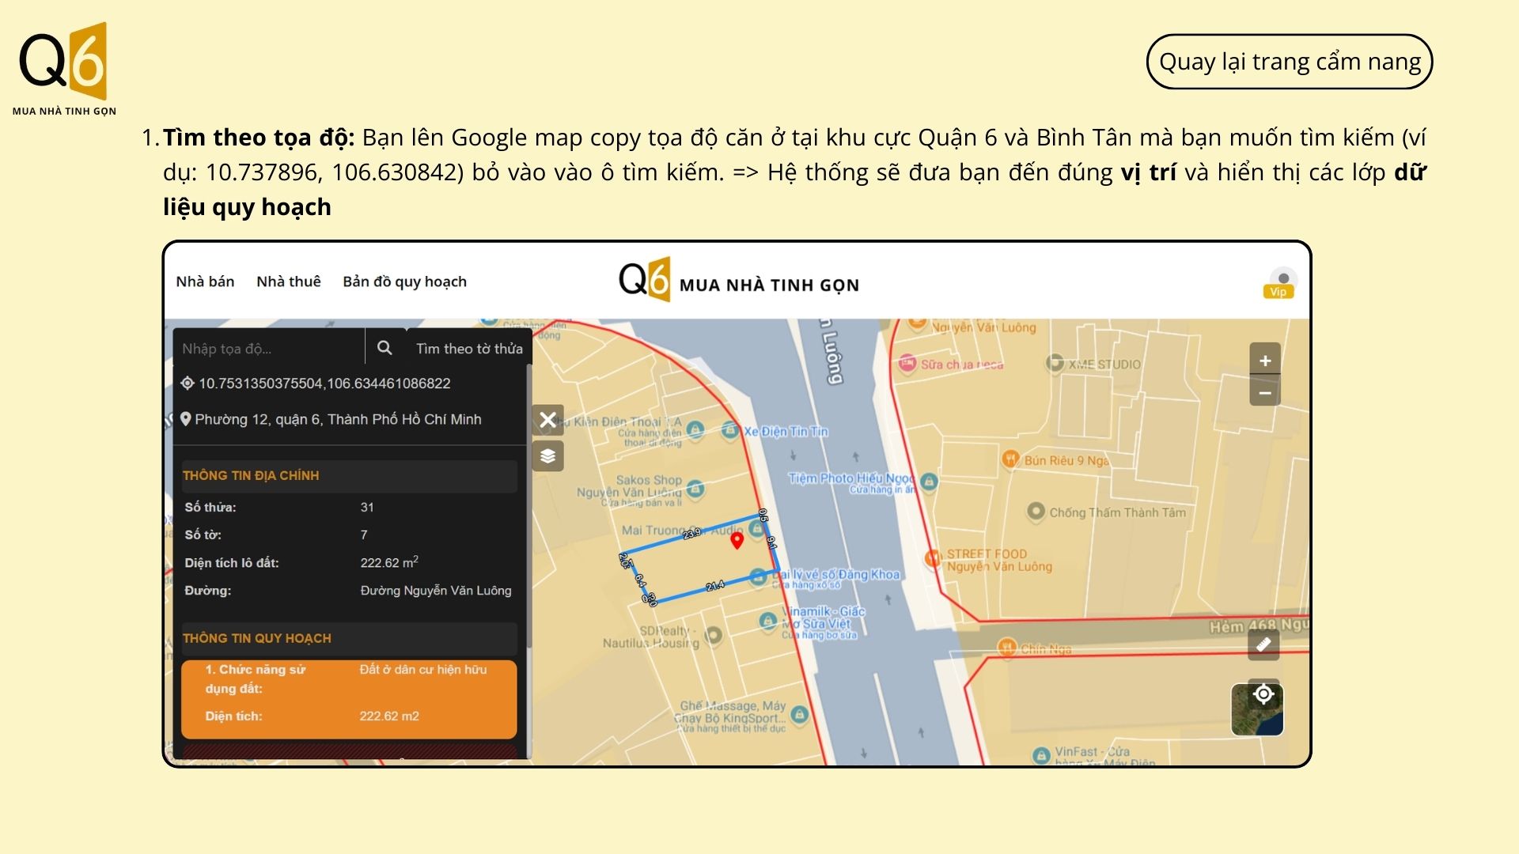This screenshot has height=854, width=1519.
Task: Select Phường 12, quận 6 address text
Action: pyautogui.click(x=338, y=419)
